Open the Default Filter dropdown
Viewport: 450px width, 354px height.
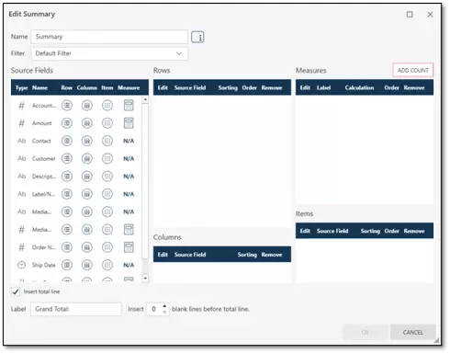click(x=109, y=53)
